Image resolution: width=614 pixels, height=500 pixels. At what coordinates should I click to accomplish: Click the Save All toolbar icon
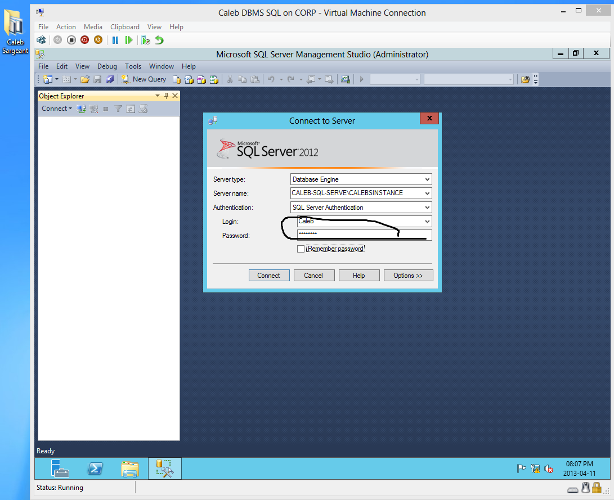110,79
